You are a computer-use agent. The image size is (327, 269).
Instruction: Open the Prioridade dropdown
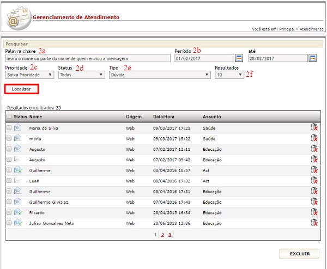pos(29,75)
